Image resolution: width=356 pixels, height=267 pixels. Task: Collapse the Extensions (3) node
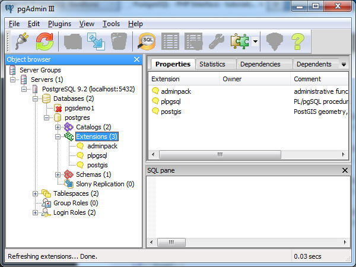click(x=58, y=136)
